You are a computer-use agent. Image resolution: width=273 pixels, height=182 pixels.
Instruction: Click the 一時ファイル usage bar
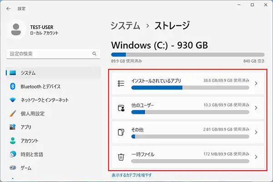(190, 161)
